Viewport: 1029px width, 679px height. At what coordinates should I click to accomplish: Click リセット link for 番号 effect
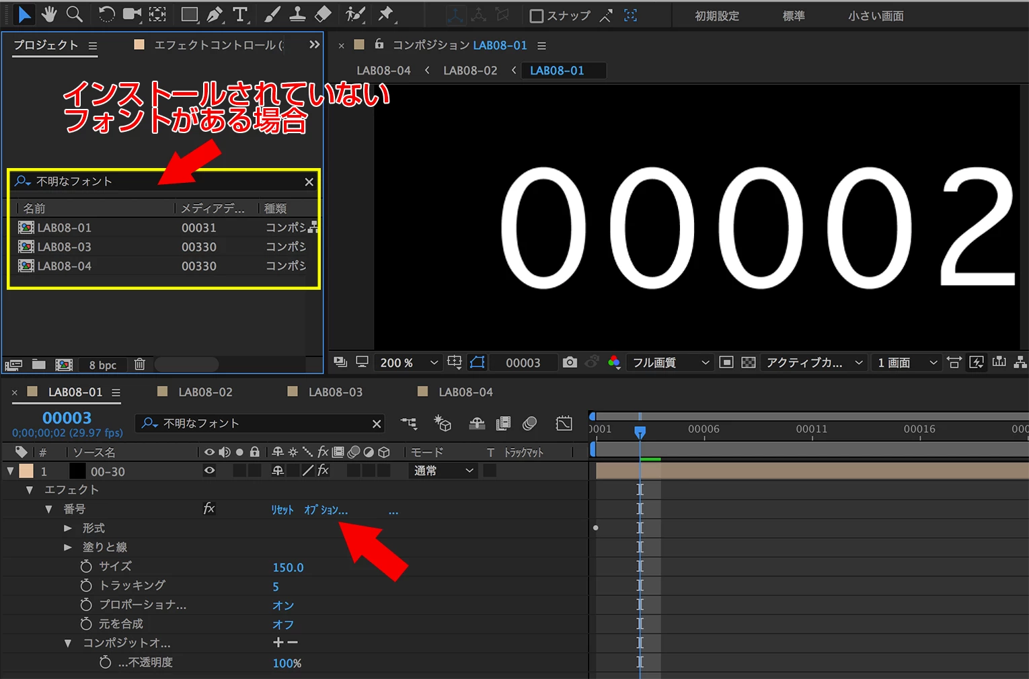(x=282, y=510)
